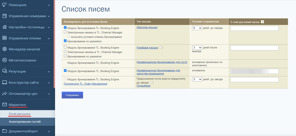Open the Welcome-письмо link
Screen dimensions: 296x136
(x=147, y=28)
